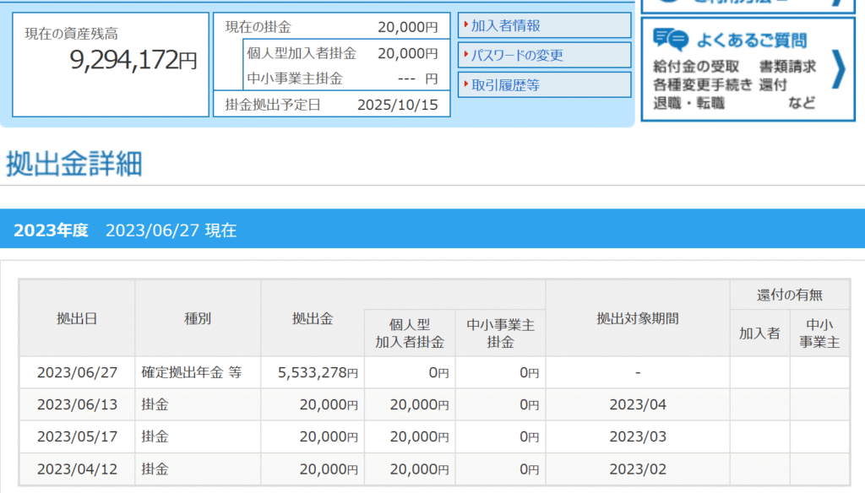865x493 pixels.
Task: Click the chevron arrow on the よくあるご質問 banner
Action: coord(837,70)
